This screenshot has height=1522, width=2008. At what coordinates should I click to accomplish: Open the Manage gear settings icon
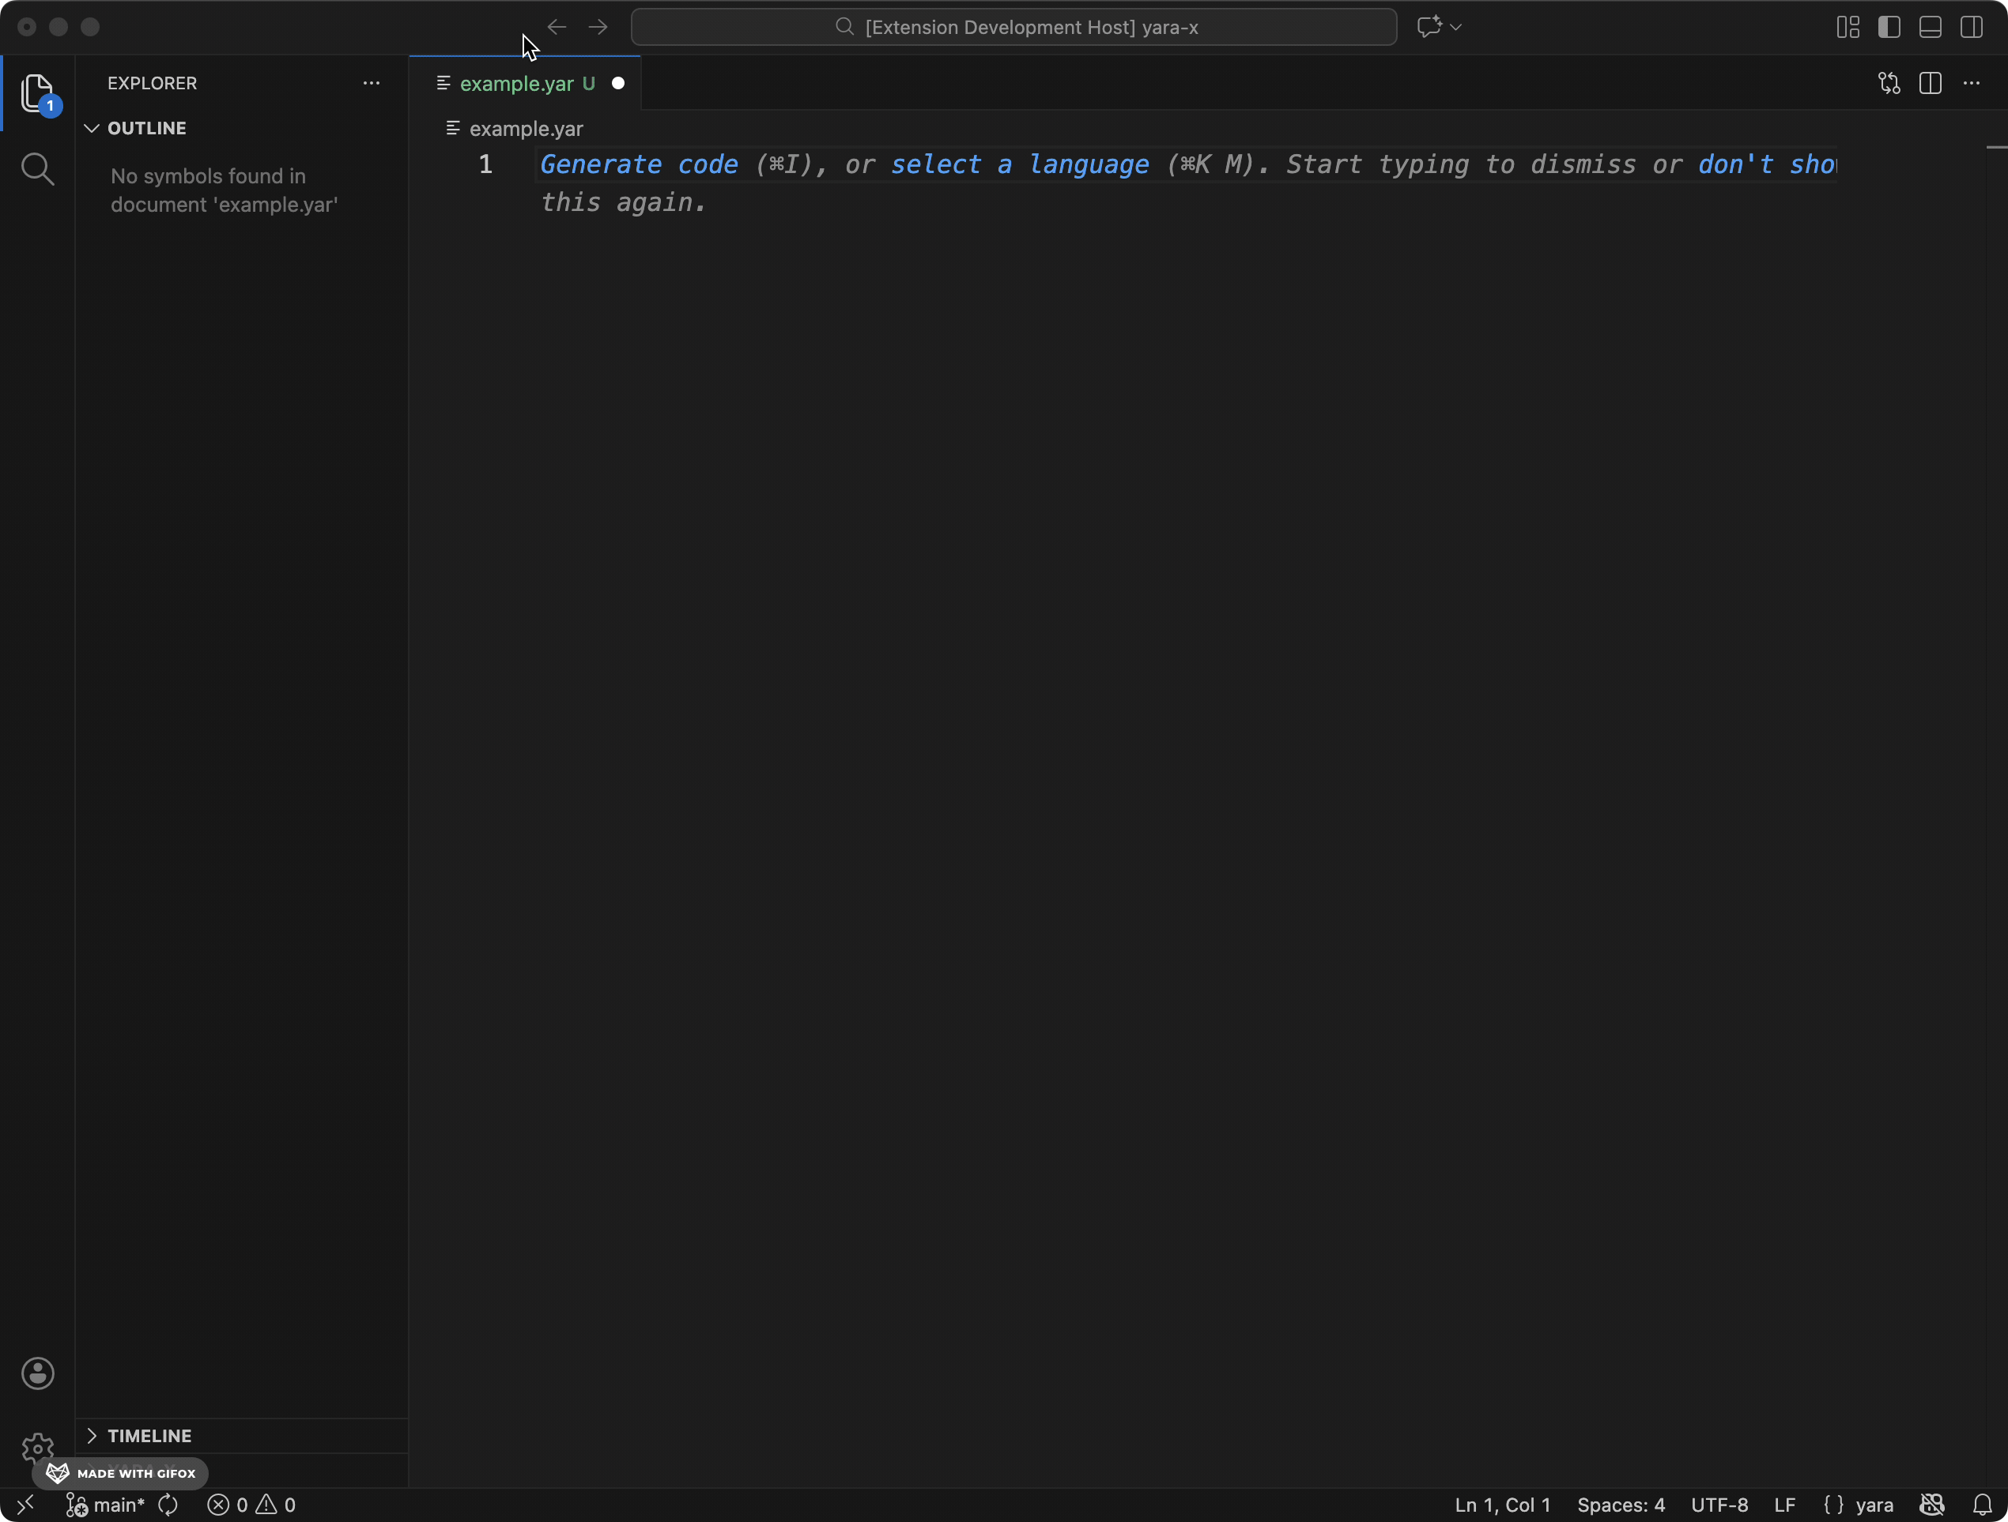[37, 1449]
